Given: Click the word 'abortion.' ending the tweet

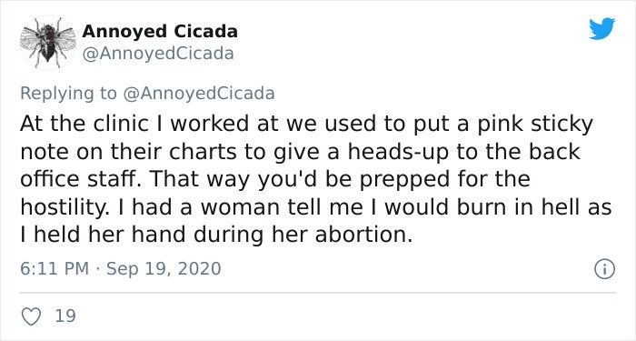Looking at the screenshot, I should 363,235.
